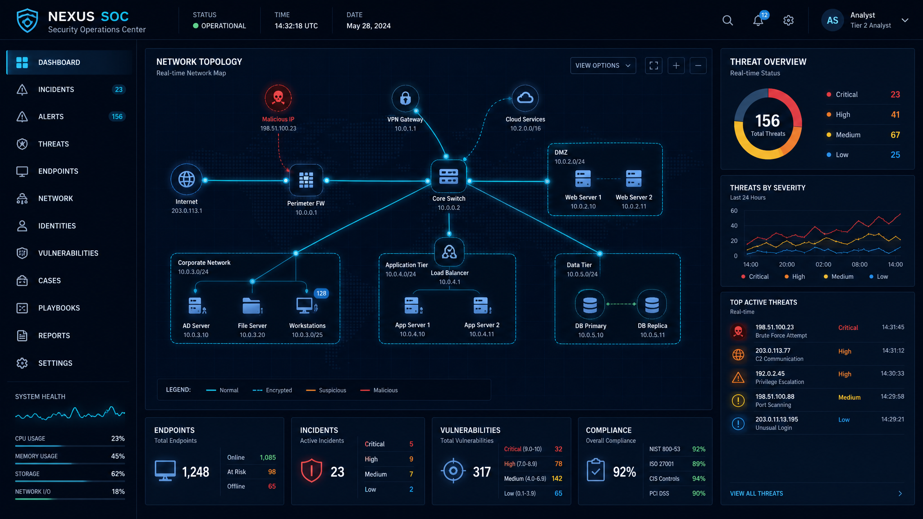Click the App Server 2 icon

[482, 305]
